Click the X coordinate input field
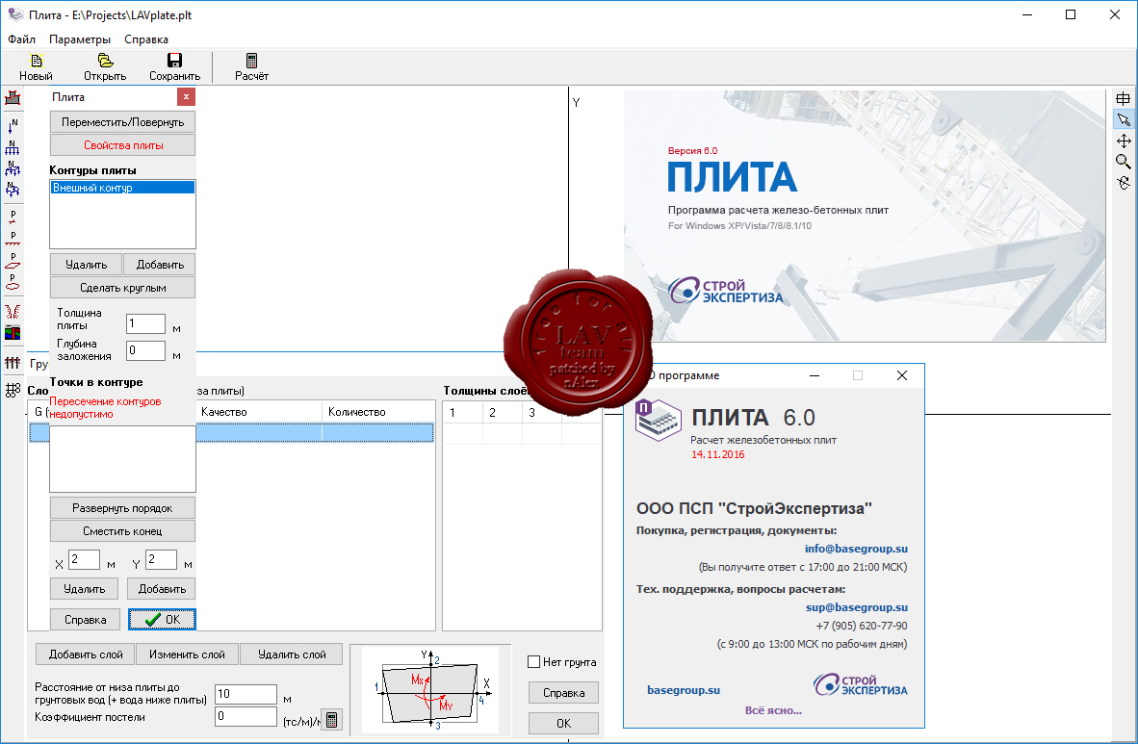Image resolution: width=1138 pixels, height=744 pixels. (84, 559)
